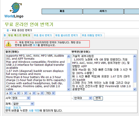
Task: Click the source text scrollbar down arrow
Action: click(68, 89)
